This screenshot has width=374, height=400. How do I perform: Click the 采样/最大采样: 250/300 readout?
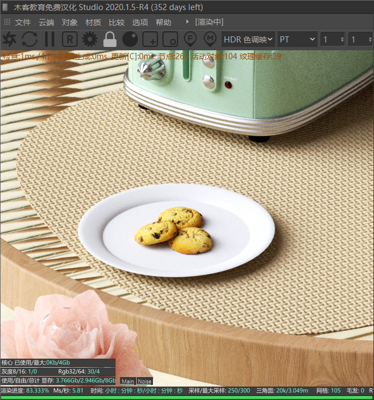coord(219,391)
